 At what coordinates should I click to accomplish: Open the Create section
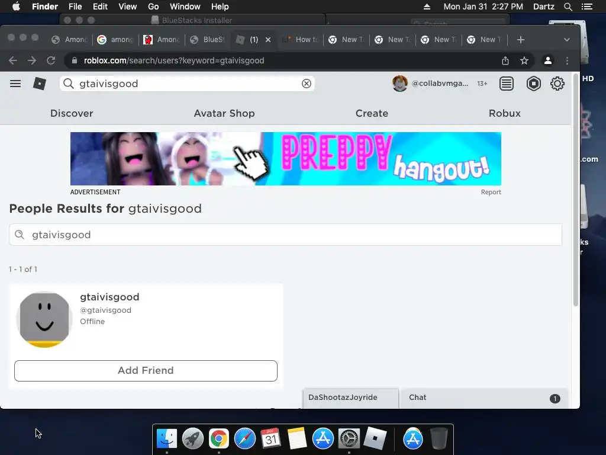(372, 113)
